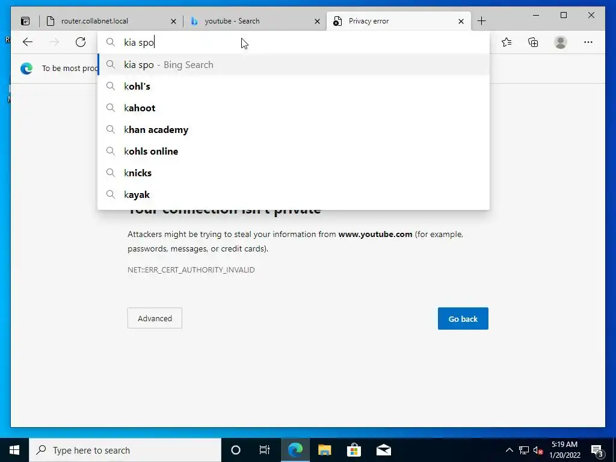The width and height of the screenshot is (616, 462).
Task: Reload the page with the refresh icon
Action: 81,42
